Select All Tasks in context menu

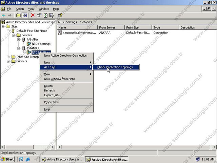(x=66, y=67)
